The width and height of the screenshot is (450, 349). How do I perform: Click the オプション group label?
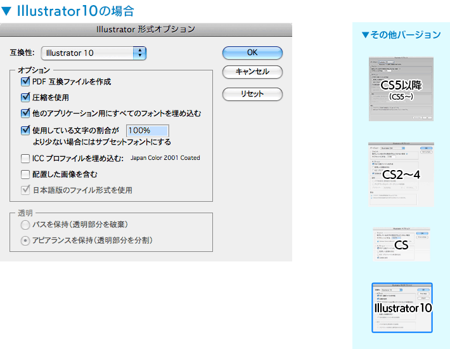[x=34, y=70]
